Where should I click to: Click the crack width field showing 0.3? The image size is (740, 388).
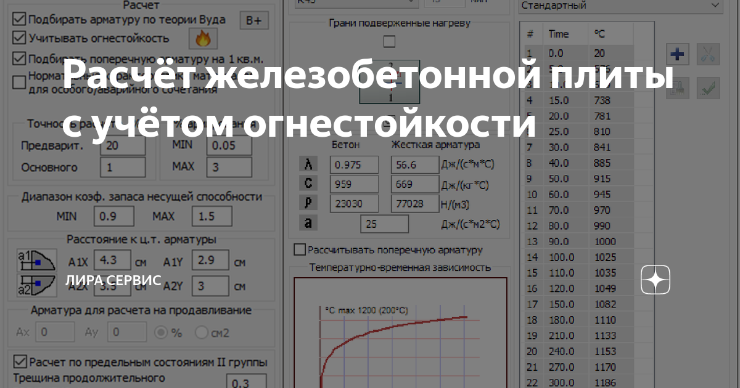click(x=247, y=382)
